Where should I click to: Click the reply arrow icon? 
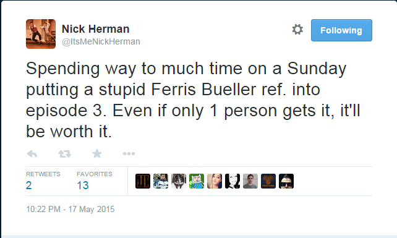click(x=32, y=154)
